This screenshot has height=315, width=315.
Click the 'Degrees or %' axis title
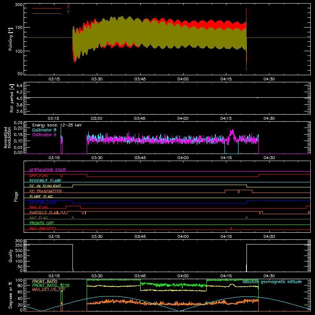(11, 295)
